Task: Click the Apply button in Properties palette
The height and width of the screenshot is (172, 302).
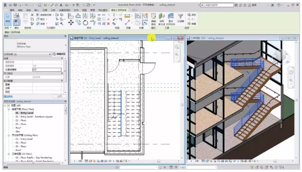Action: [x=59, y=96]
